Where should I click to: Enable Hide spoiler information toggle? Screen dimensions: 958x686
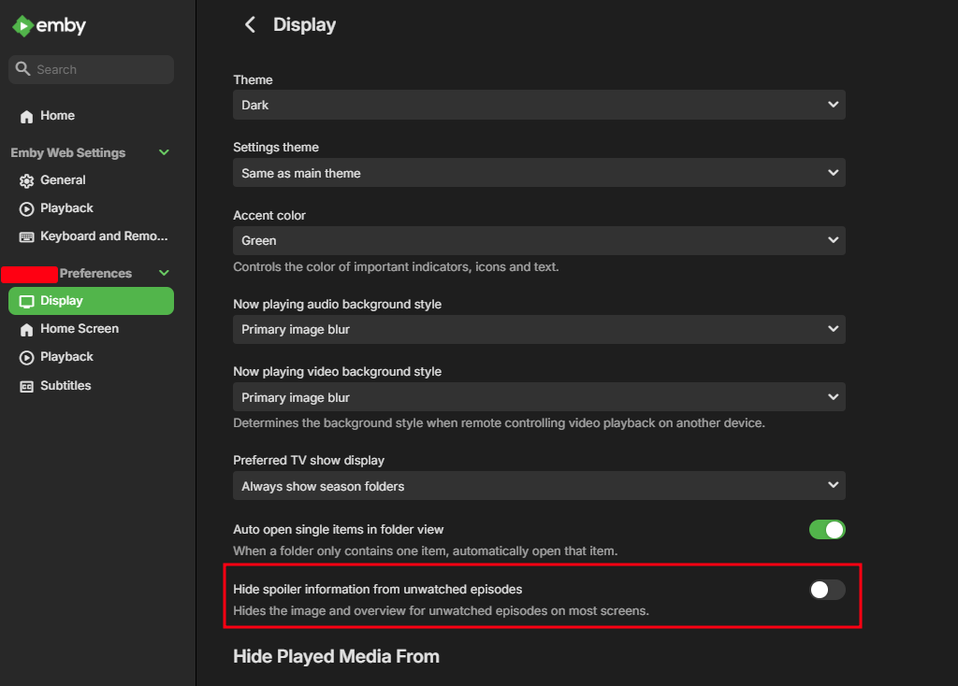coord(827,590)
